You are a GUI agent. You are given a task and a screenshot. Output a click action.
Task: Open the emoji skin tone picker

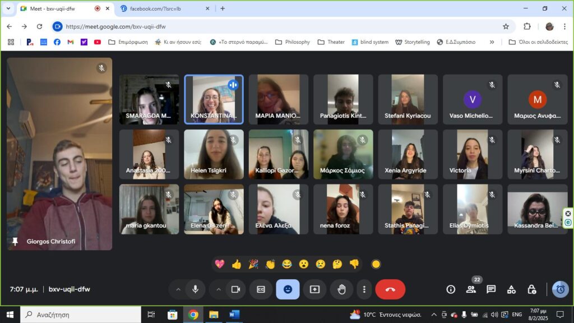tap(376, 264)
